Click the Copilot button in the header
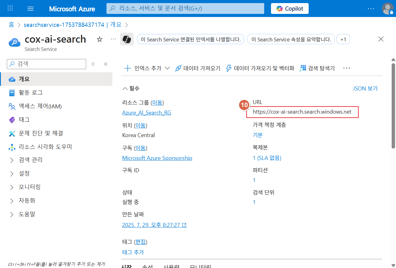The image size is (396, 268). [290, 8]
